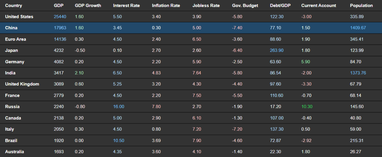This screenshot has height=157, width=382.
Task: Sort by Current Account header
Action: coord(319,6)
